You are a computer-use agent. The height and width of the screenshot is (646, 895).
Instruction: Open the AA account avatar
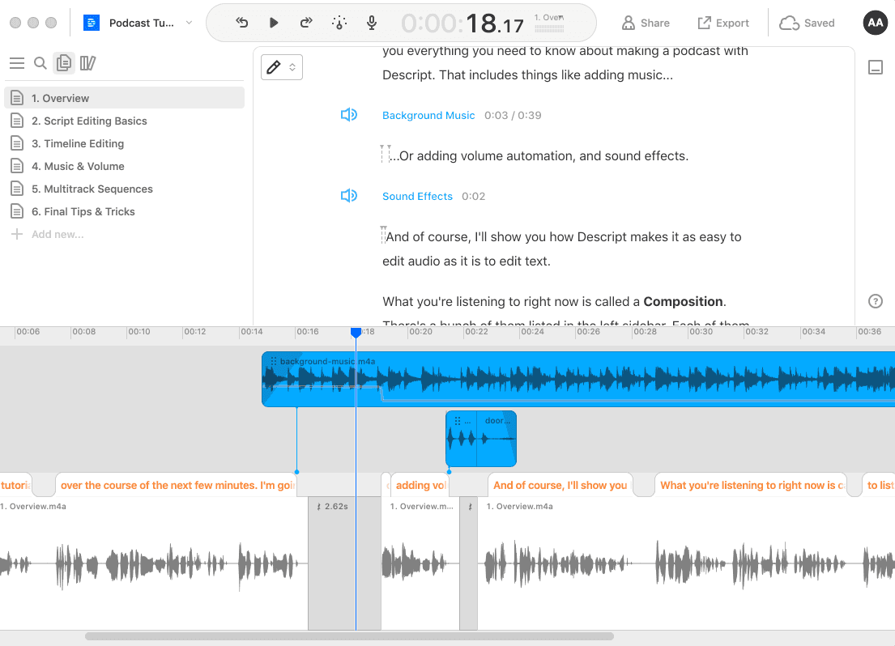tap(875, 23)
